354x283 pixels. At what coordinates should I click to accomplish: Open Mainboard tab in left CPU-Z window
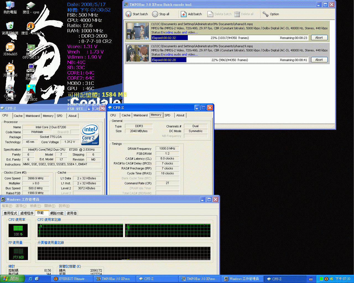coord(33,116)
